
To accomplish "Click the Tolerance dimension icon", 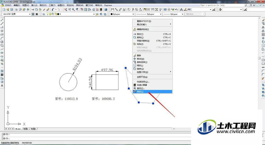I will coord(165,10).
